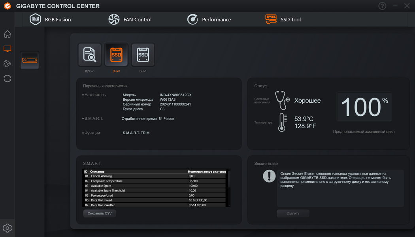Select the Disk0 SSD icon
415x237 pixels.
116,55
